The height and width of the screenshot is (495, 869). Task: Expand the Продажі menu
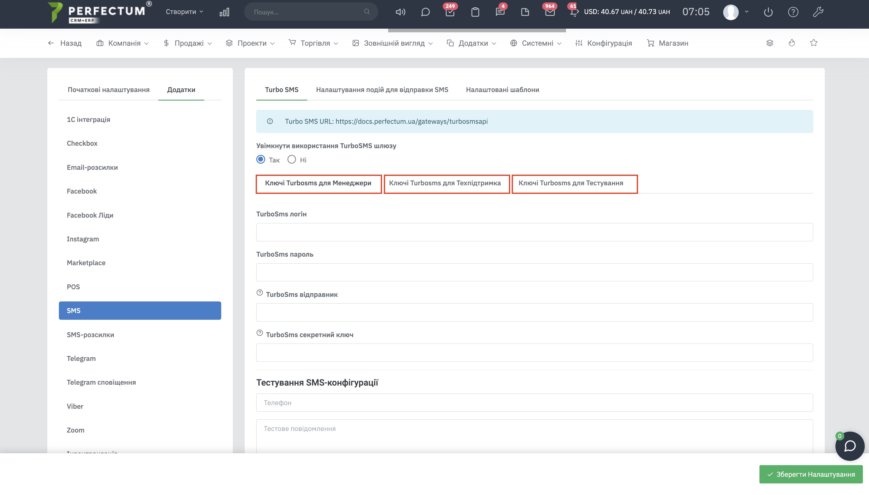[x=187, y=43]
